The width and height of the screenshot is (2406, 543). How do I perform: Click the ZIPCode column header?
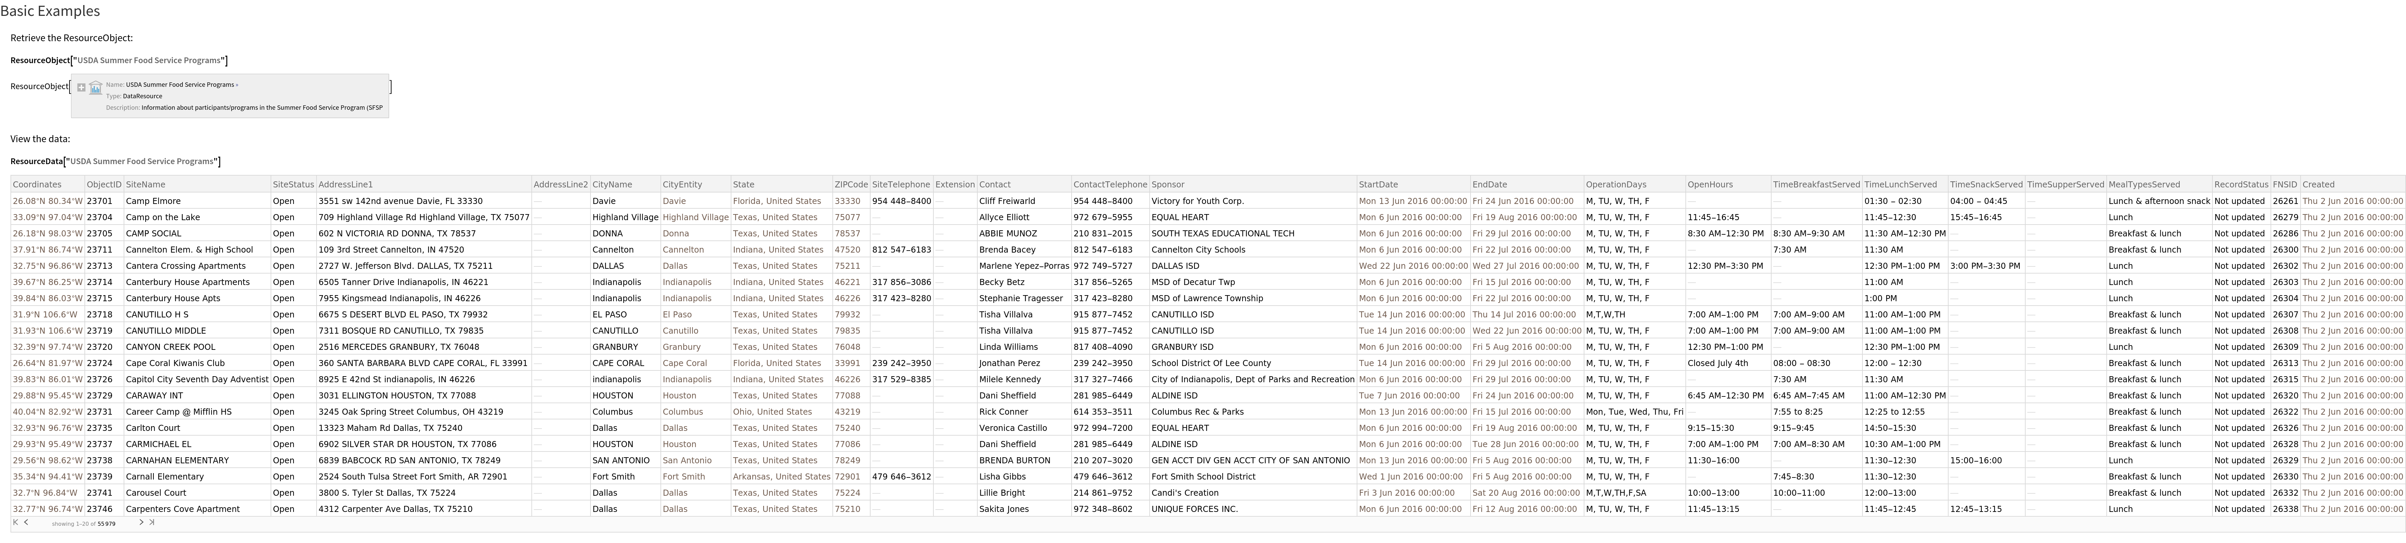point(851,185)
